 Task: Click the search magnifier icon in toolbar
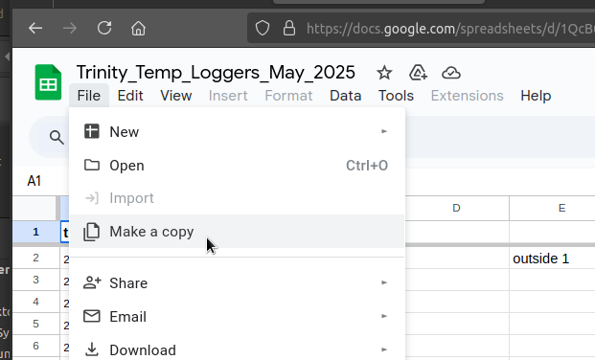tap(57, 137)
